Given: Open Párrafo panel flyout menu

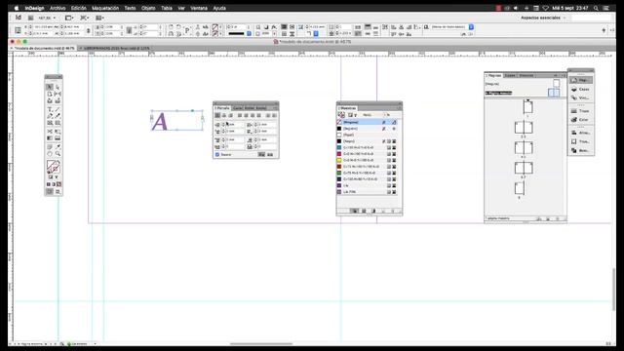Looking at the screenshot, I should (275, 108).
